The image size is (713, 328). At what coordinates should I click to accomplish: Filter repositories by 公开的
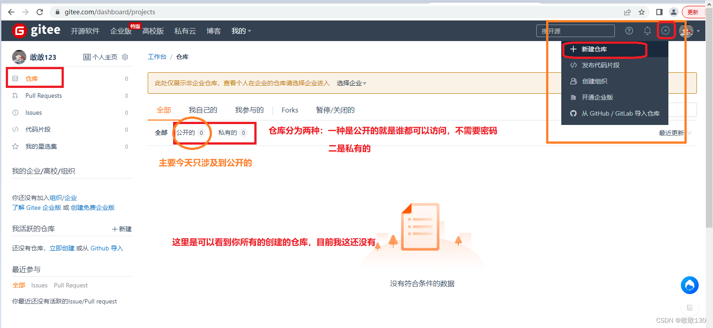191,133
